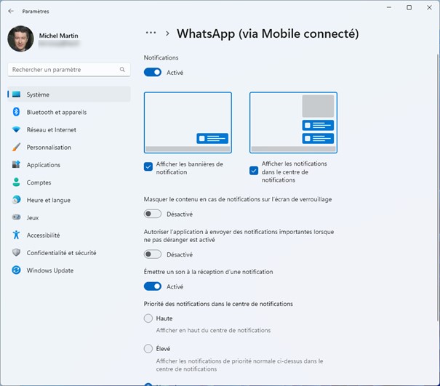This screenshot has height=386, width=440.
Task: Enable notifications importantes ne pas déranger toggle
Action: pos(153,254)
